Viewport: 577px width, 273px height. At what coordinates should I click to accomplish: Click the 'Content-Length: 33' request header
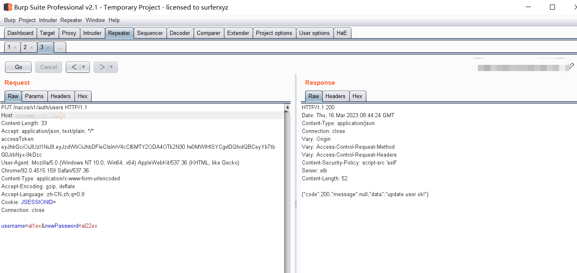point(24,123)
